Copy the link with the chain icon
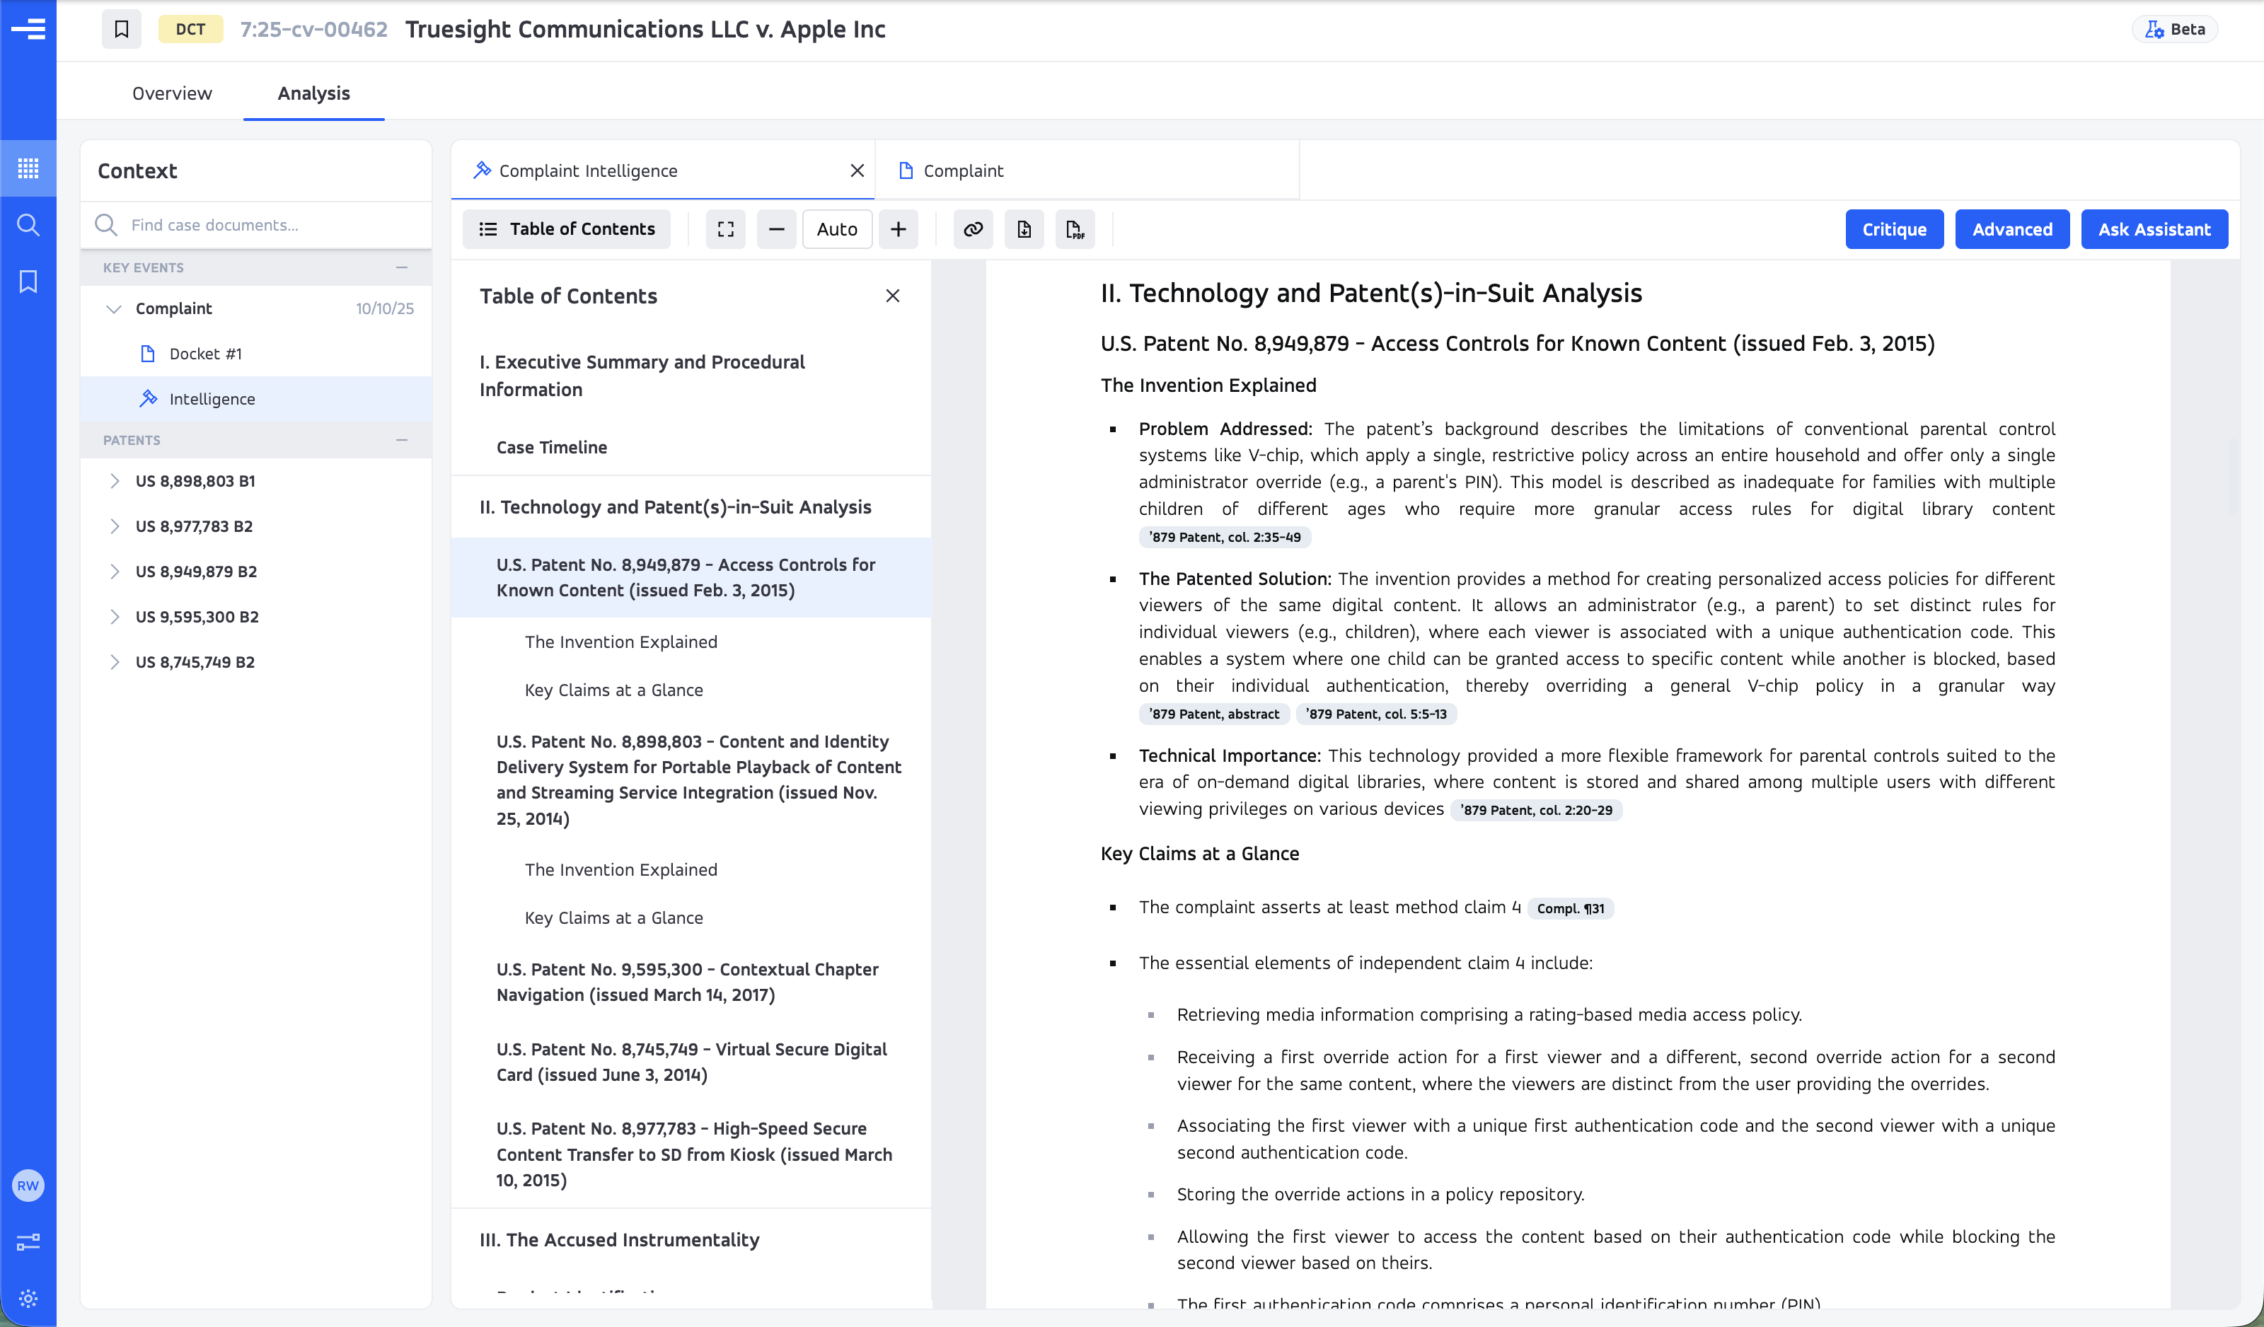 point(973,229)
